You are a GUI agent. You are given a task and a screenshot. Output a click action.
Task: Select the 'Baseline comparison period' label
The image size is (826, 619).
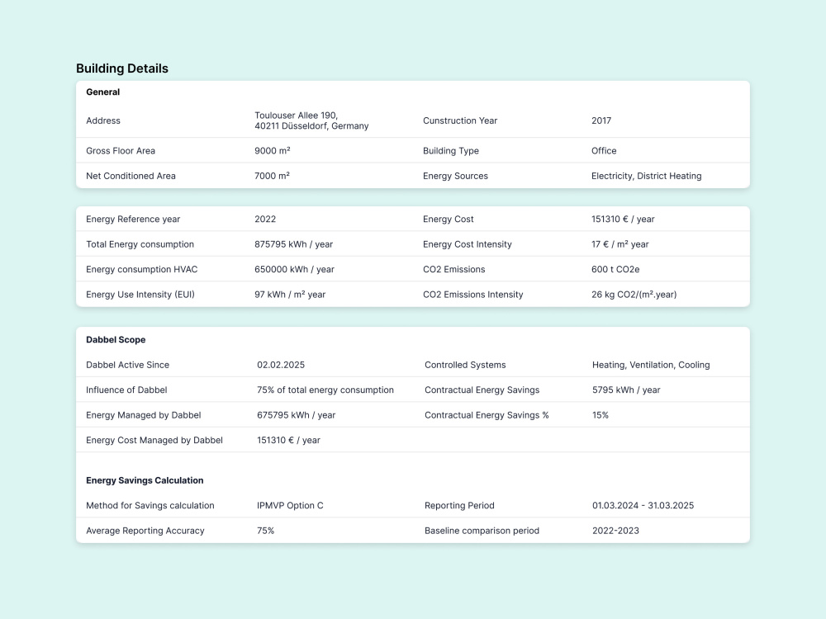[482, 531]
